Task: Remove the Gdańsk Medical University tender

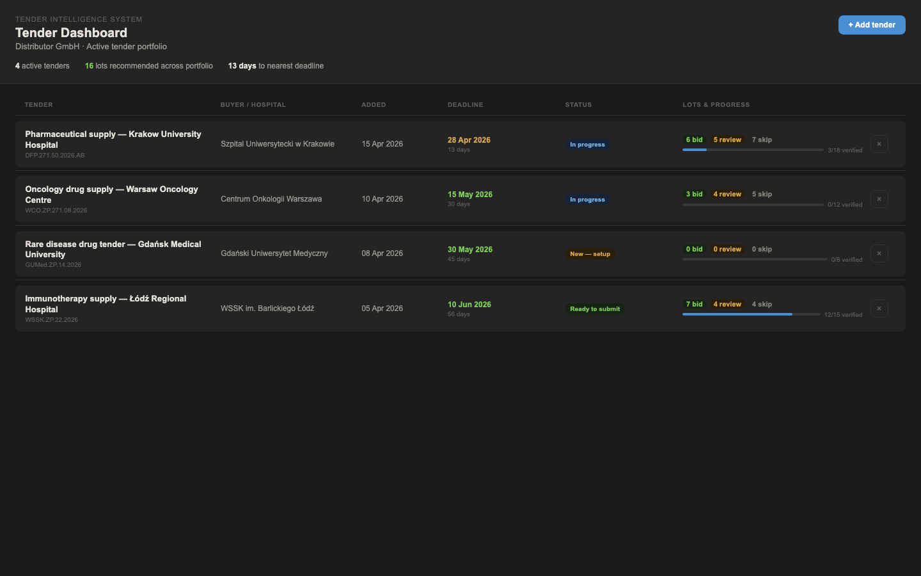Action: coord(879,253)
